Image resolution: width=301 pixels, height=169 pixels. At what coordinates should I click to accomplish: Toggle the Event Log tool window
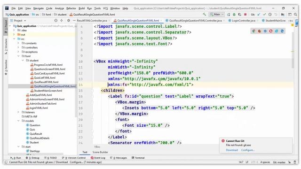coord(98,158)
